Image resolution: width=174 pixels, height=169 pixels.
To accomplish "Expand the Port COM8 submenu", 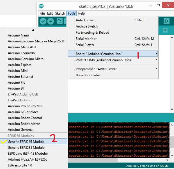I will [x=113, y=60].
